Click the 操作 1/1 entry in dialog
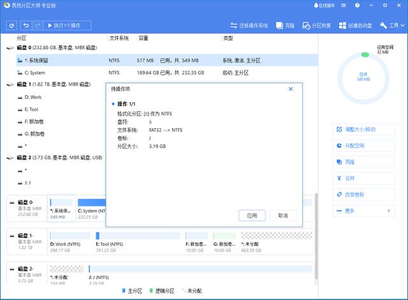 (126, 104)
